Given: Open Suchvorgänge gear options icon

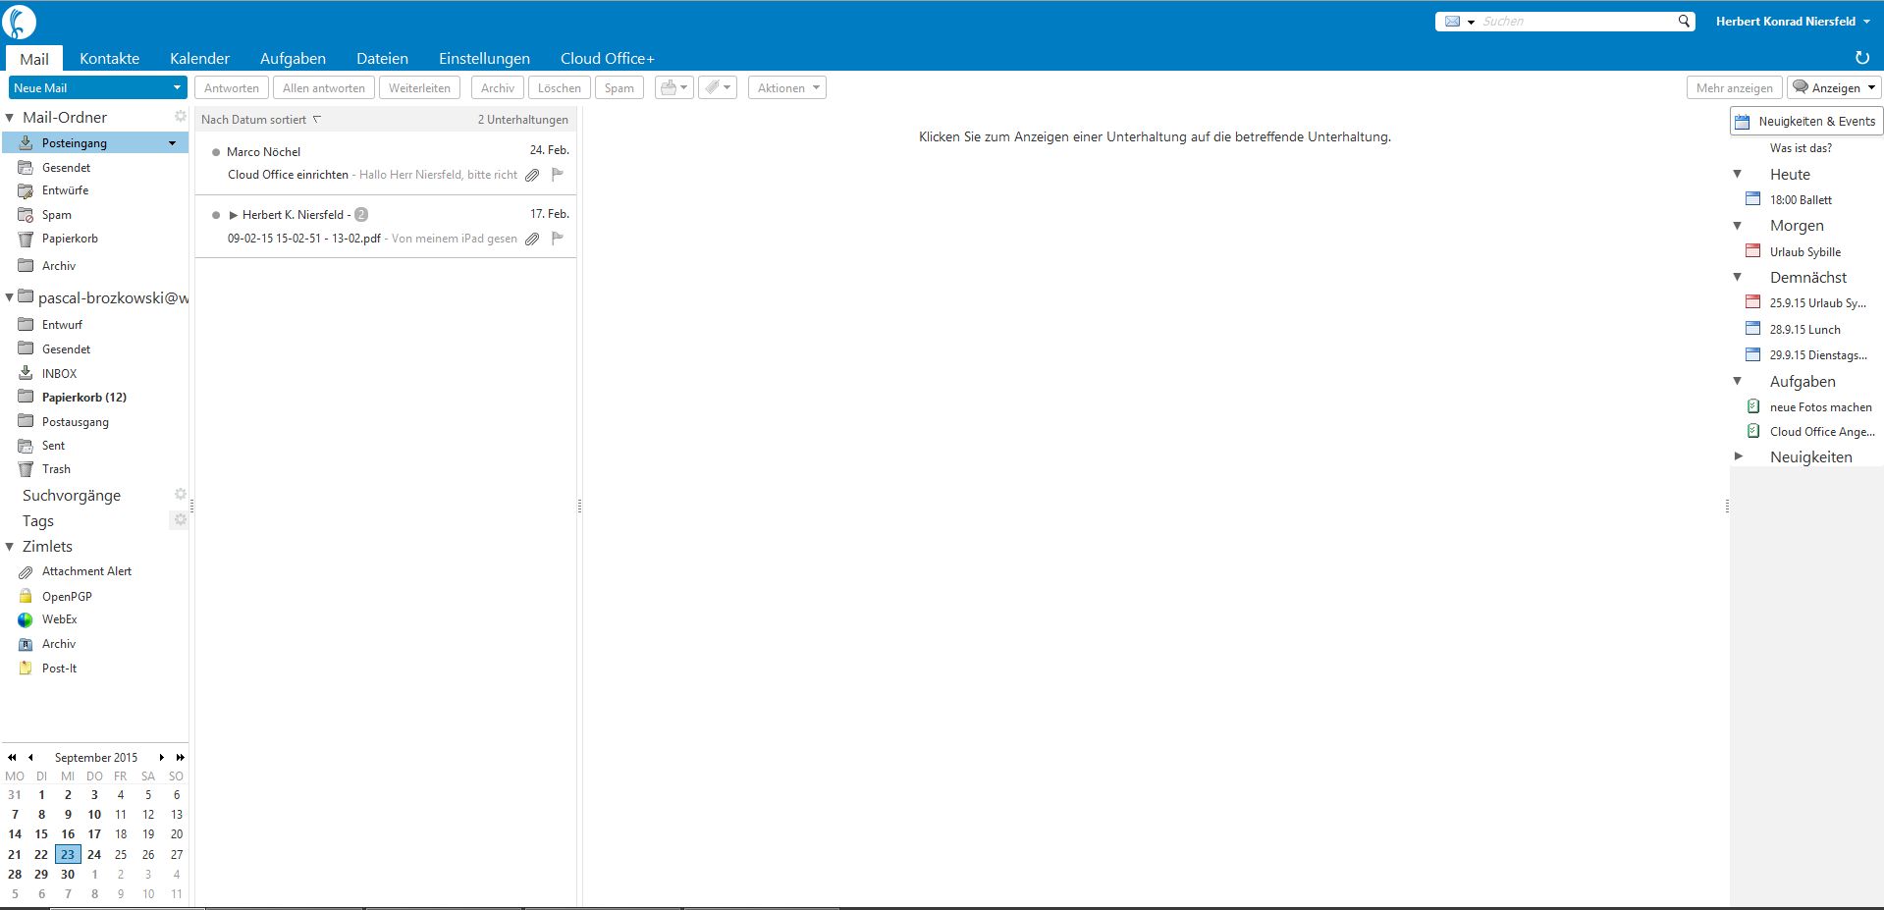Looking at the screenshot, I should coord(181,494).
